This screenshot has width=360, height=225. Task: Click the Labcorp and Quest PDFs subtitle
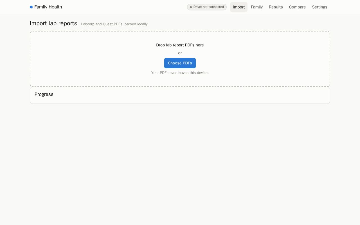[x=114, y=24]
